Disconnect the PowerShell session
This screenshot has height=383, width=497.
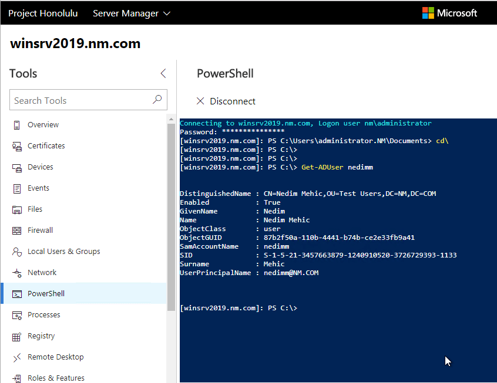[226, 101]
